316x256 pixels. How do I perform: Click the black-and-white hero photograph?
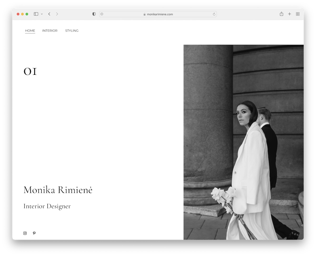pyautogui.click(x=243, y=142)
